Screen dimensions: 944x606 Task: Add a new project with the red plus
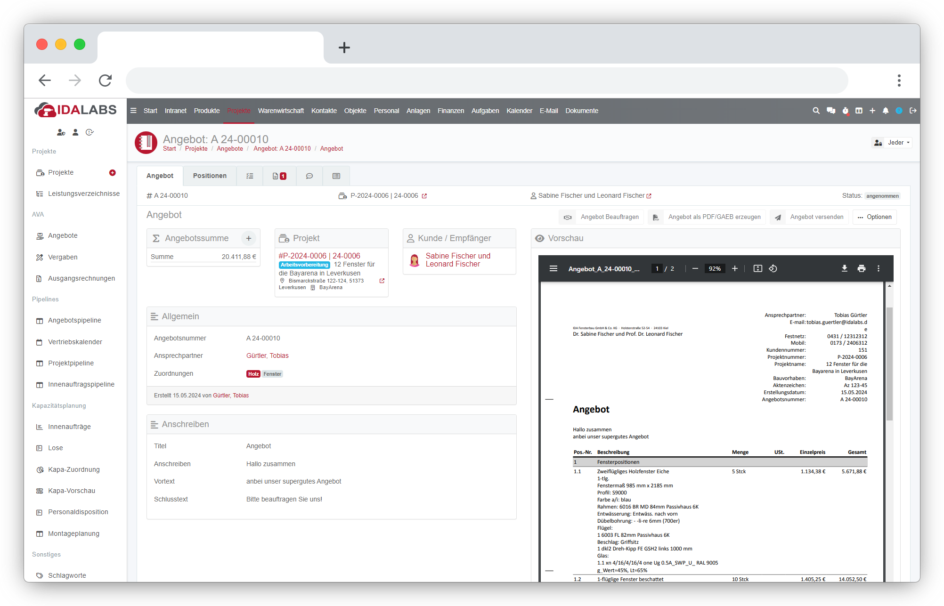[x=112, y=173]
